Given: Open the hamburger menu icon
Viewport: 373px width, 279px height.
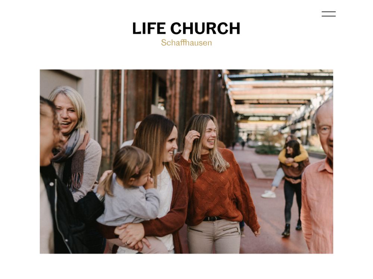Looking at the screenshot, I should (329, 14).
